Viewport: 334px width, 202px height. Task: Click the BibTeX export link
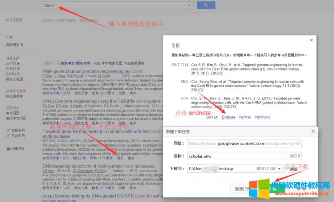pos(212,118)
